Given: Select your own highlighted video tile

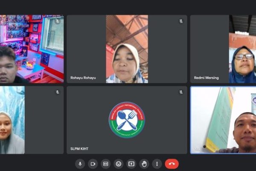Looking at the screenshot, I should (x=223, y=120).
